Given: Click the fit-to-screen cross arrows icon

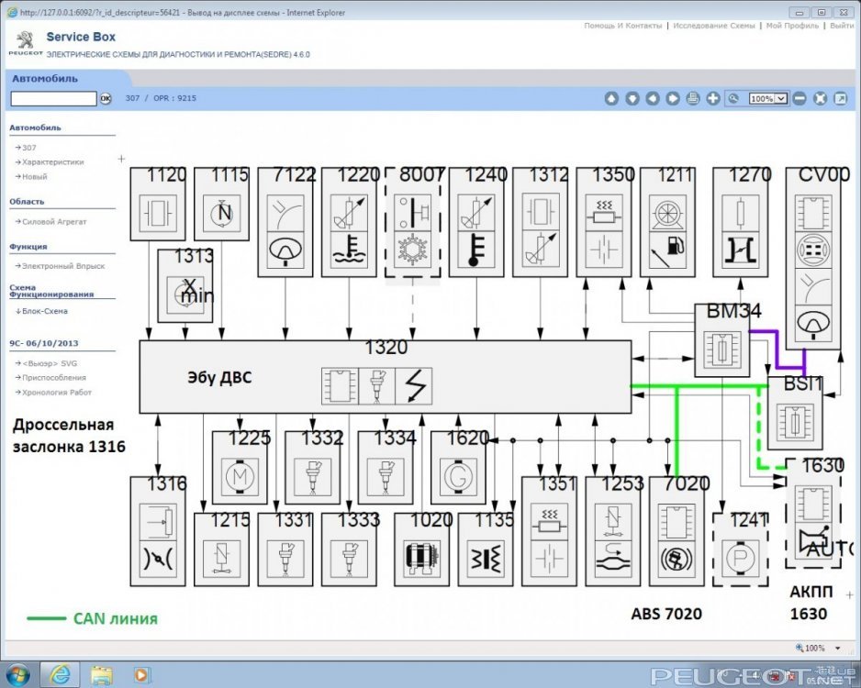Looking at the screenshot, I should pos(820,98).
